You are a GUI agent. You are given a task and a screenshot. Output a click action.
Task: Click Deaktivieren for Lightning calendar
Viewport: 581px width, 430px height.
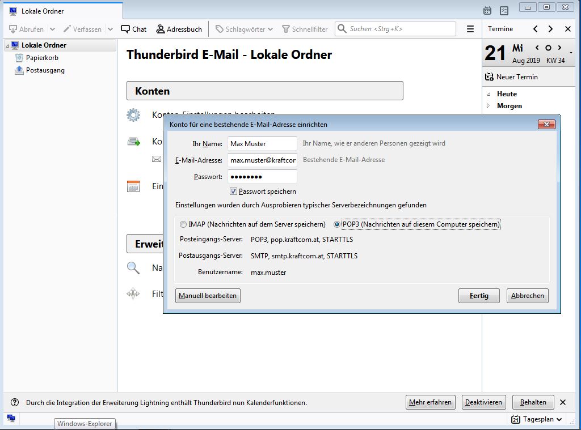tap(483, 402)
